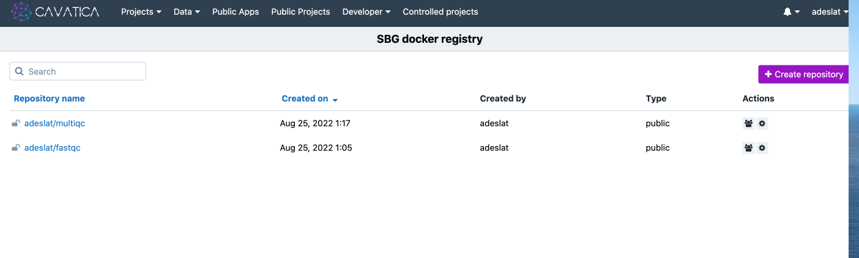Expand the Developer dropdown menu
Viewport: 859px width, 258px height.
tap(366, 12)
